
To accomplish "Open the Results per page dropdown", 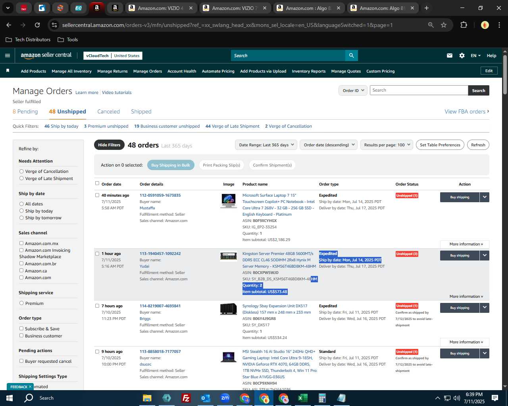I will click(x=387, y=145).
